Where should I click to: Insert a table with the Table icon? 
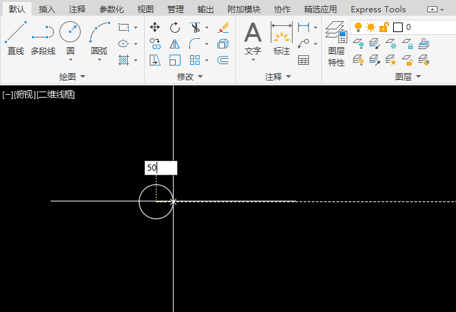pos(304,60)
